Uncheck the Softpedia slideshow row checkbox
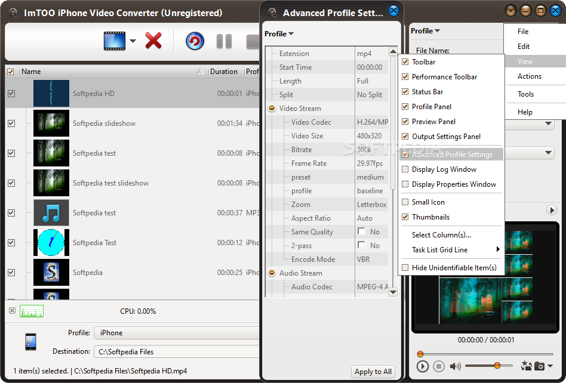The image size is (566, 383). point(11,123)
